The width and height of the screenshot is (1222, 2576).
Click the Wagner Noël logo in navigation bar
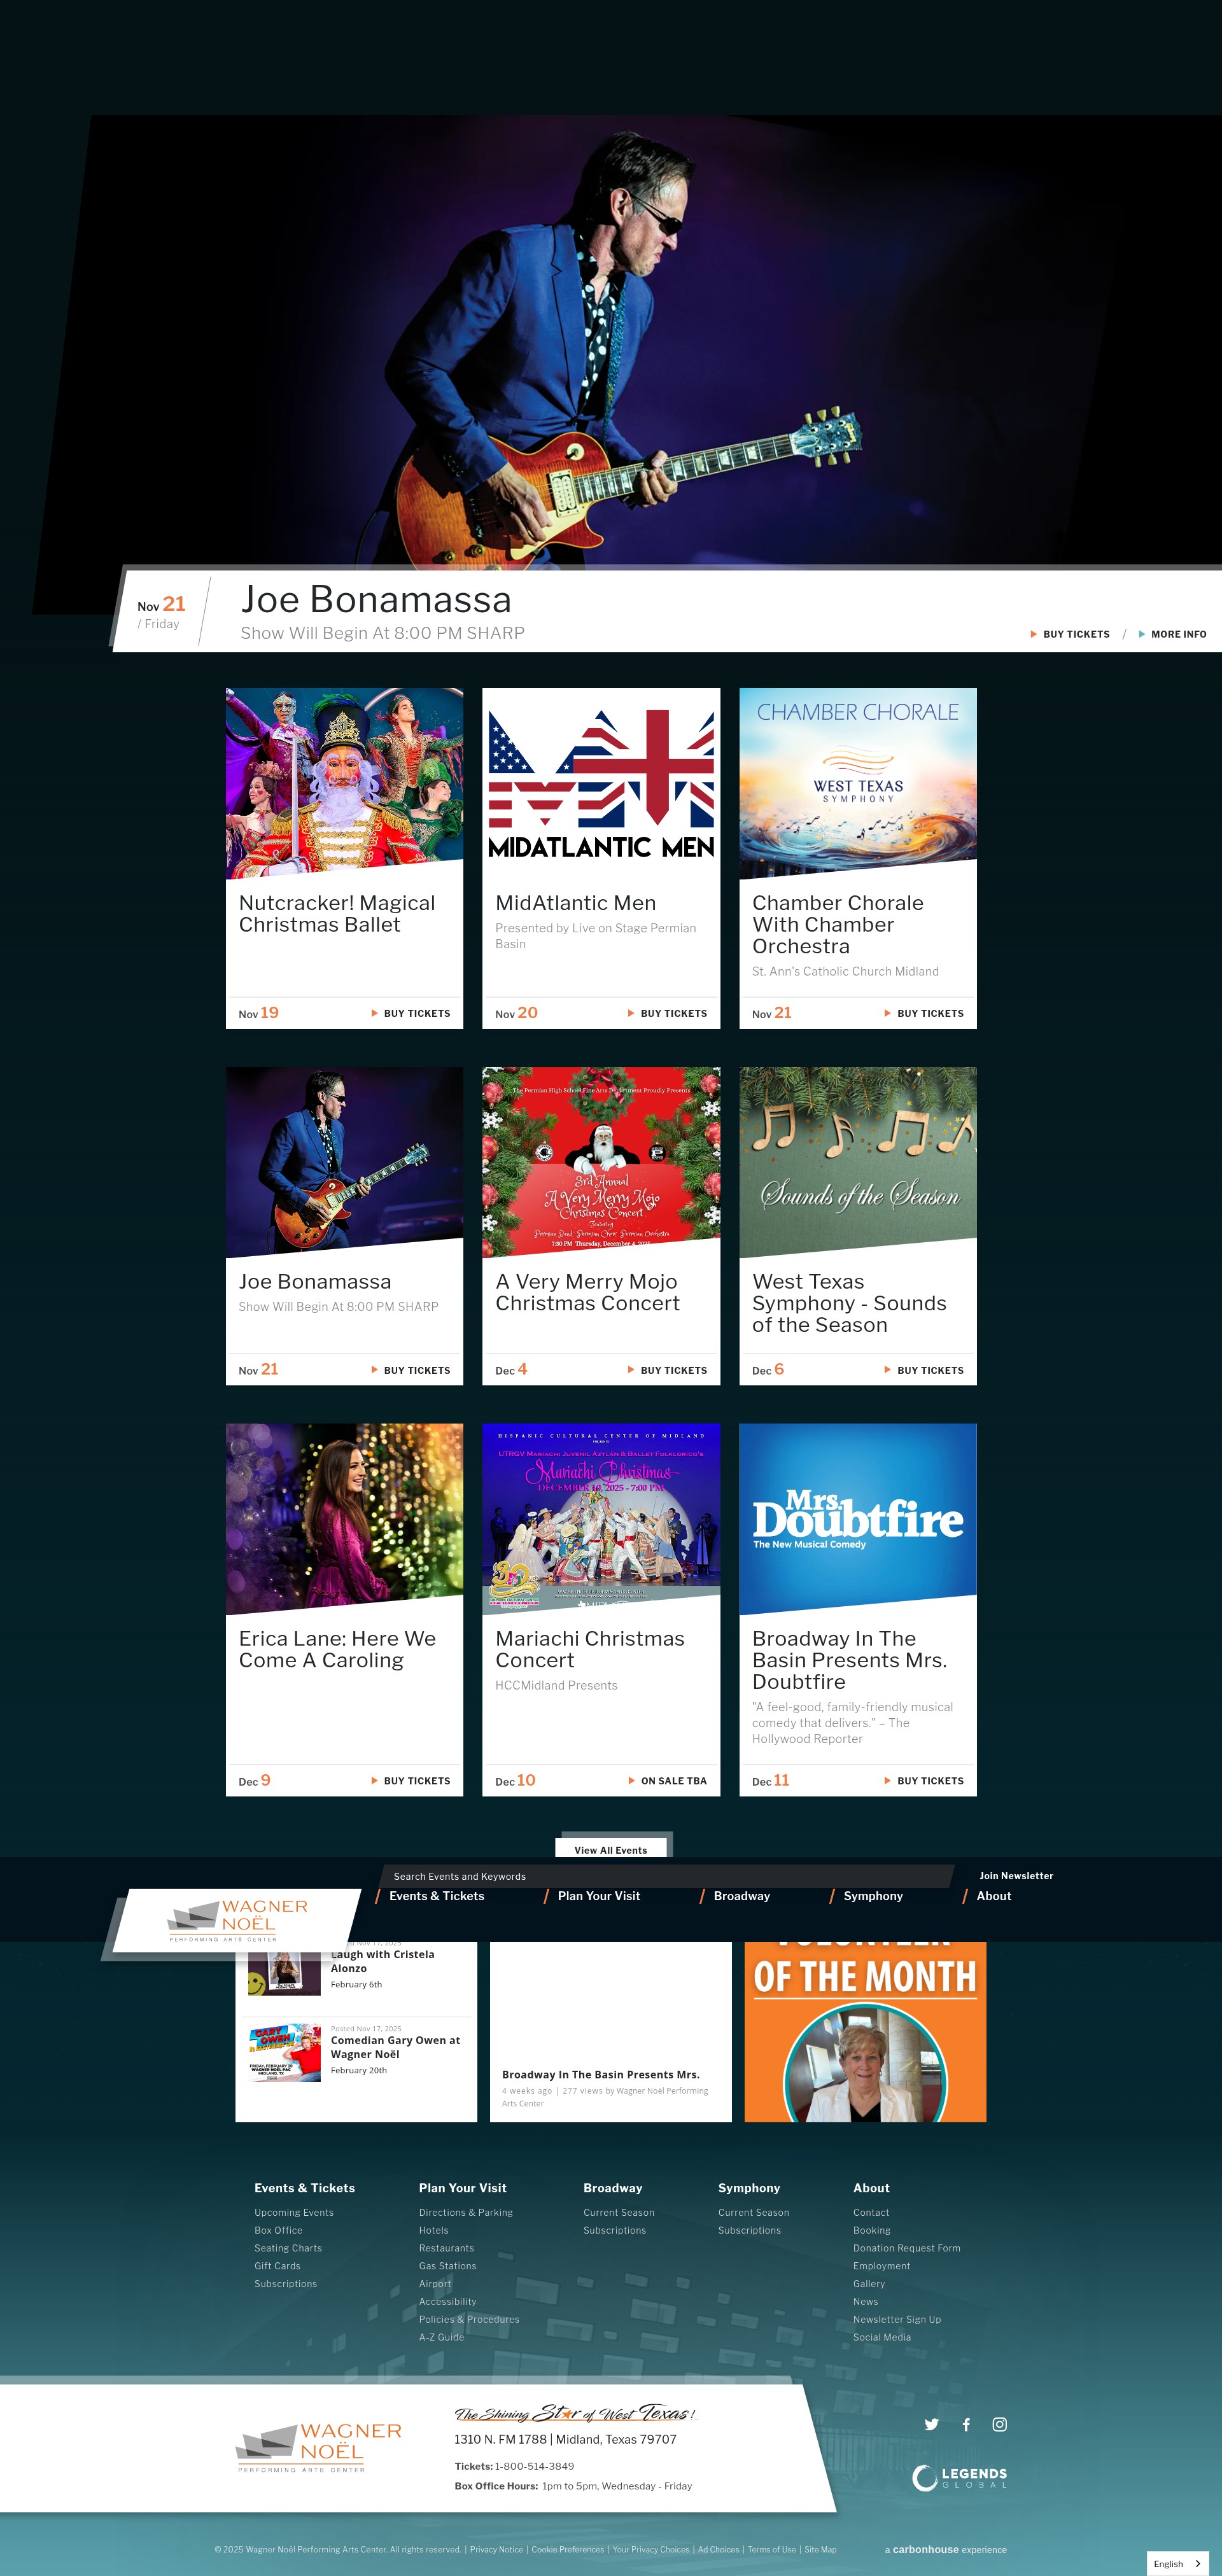(x=238, y=1920)
